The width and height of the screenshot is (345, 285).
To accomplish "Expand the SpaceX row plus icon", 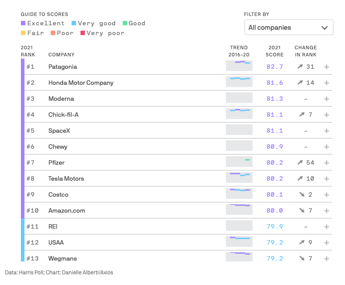I will (x=327, y=131).
